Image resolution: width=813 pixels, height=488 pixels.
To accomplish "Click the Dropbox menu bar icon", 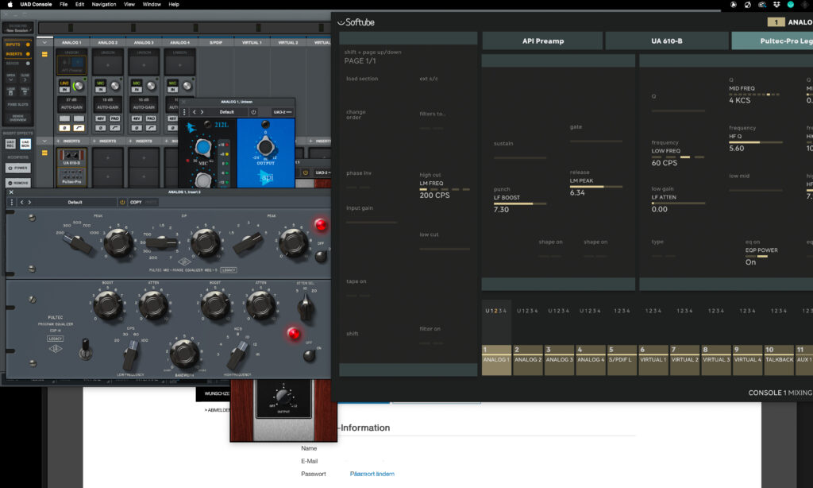I will tap(776, 4).
